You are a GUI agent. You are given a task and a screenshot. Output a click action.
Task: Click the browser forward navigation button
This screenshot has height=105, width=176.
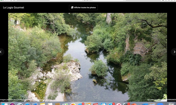point(9,1)
